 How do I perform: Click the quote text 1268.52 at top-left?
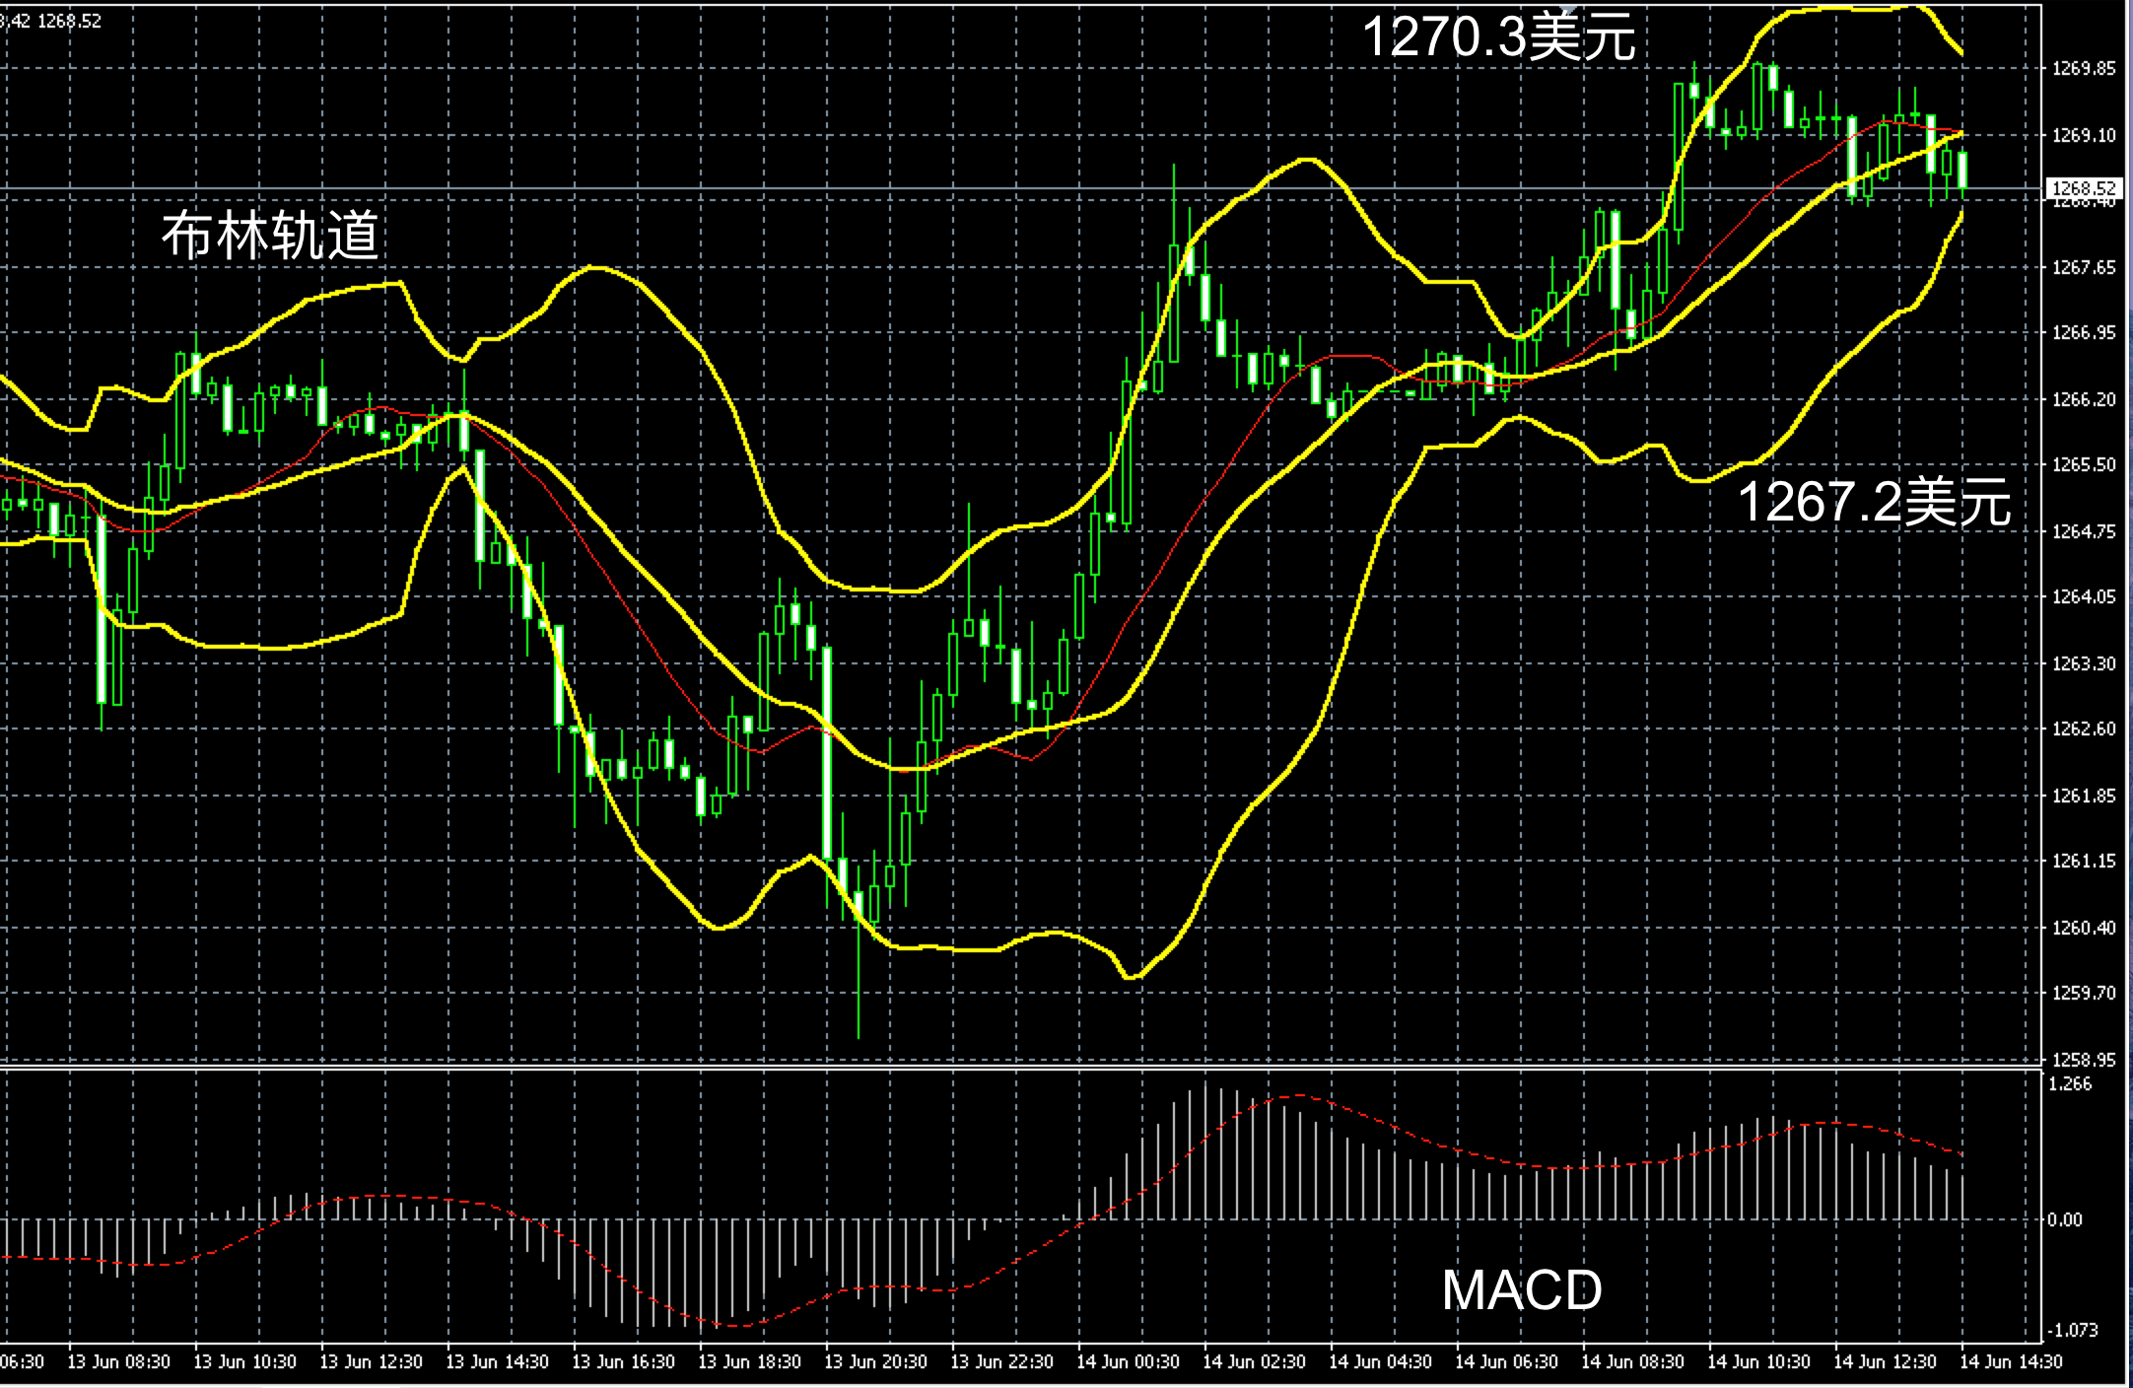coord(69,21)
